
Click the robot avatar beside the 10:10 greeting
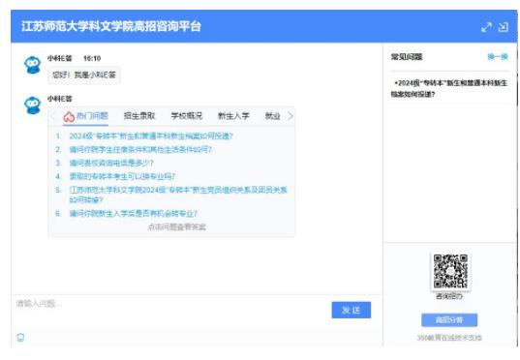[x=33, y=65]
